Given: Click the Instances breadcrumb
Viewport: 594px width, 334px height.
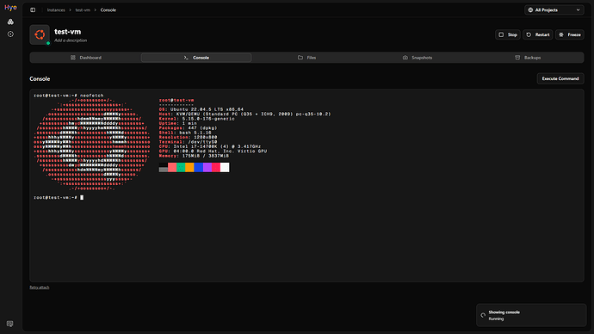Looking at the screenshot, I should [x=56, y=10].
